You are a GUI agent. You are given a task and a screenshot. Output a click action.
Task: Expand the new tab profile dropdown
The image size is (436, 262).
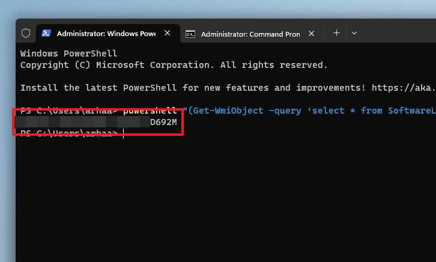[354, 33]
